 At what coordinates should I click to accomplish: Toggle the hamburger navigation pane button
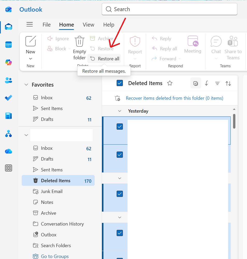(x=29, y=24)
